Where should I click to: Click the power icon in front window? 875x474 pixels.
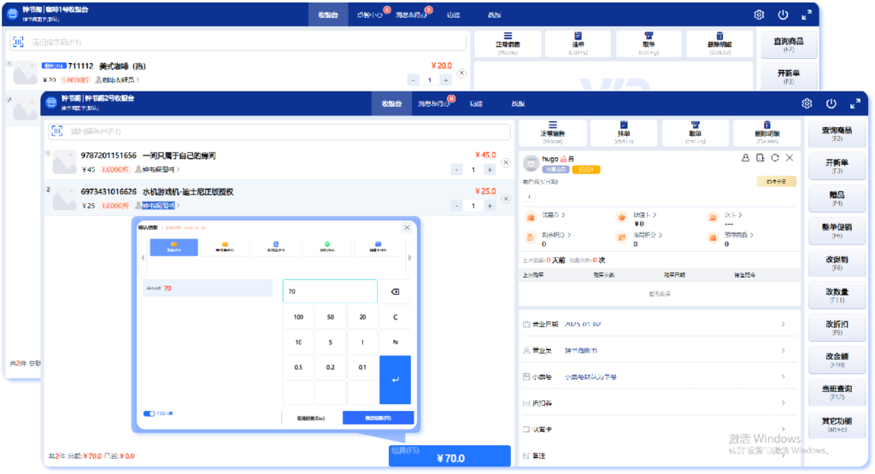coord(831,103)
